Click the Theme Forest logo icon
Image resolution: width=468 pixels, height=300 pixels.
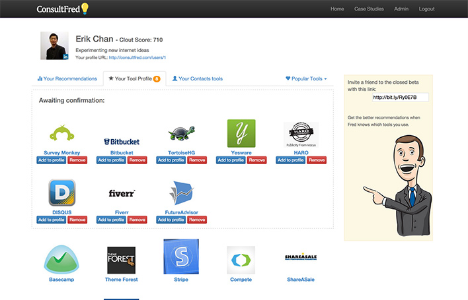(121, 259)
